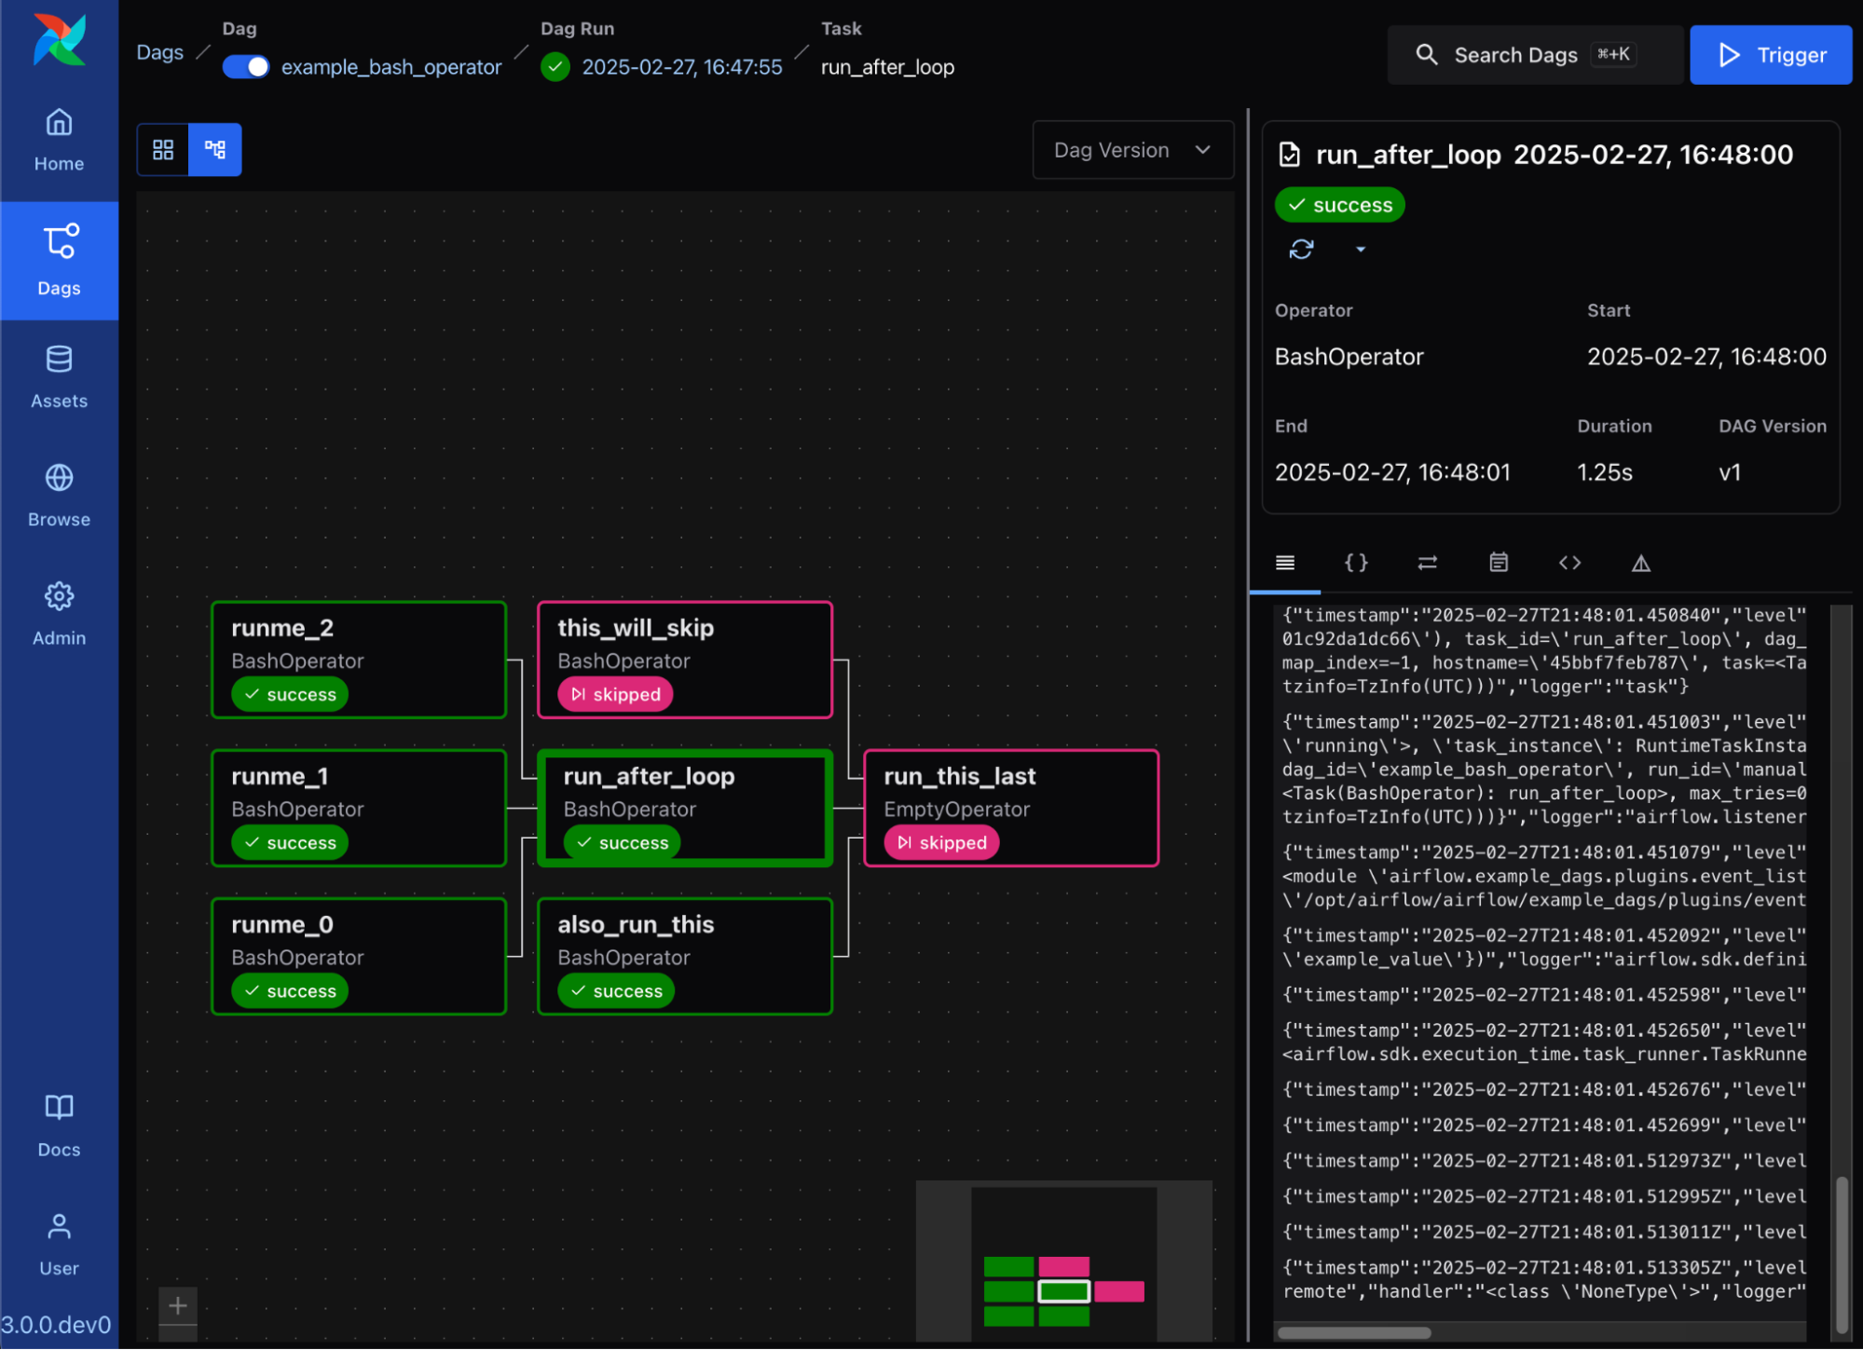Image resolution: width=1863 pixels, height=1350 pixels.
Task: Click the horizontal log scrollbar
Action: [x=1353, y=1332]
